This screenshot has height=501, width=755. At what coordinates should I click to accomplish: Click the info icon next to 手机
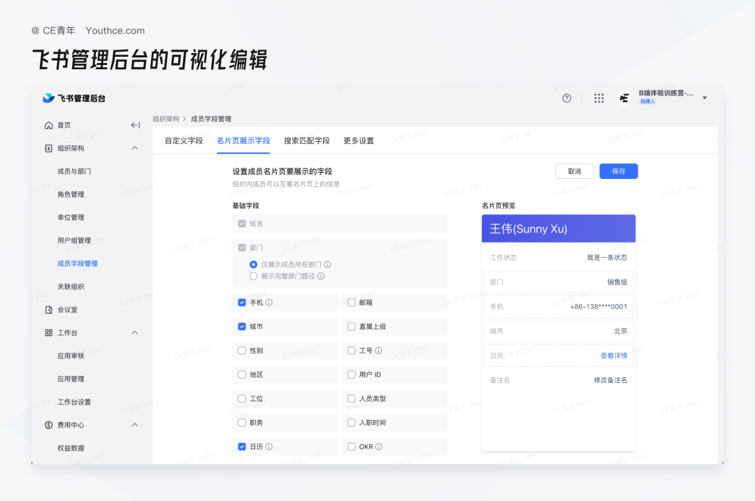[269, 303]
